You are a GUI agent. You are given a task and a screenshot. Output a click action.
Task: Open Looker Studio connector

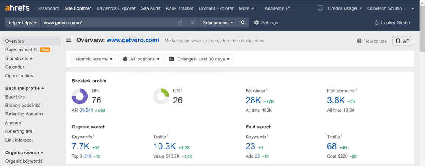coord(392,23)
